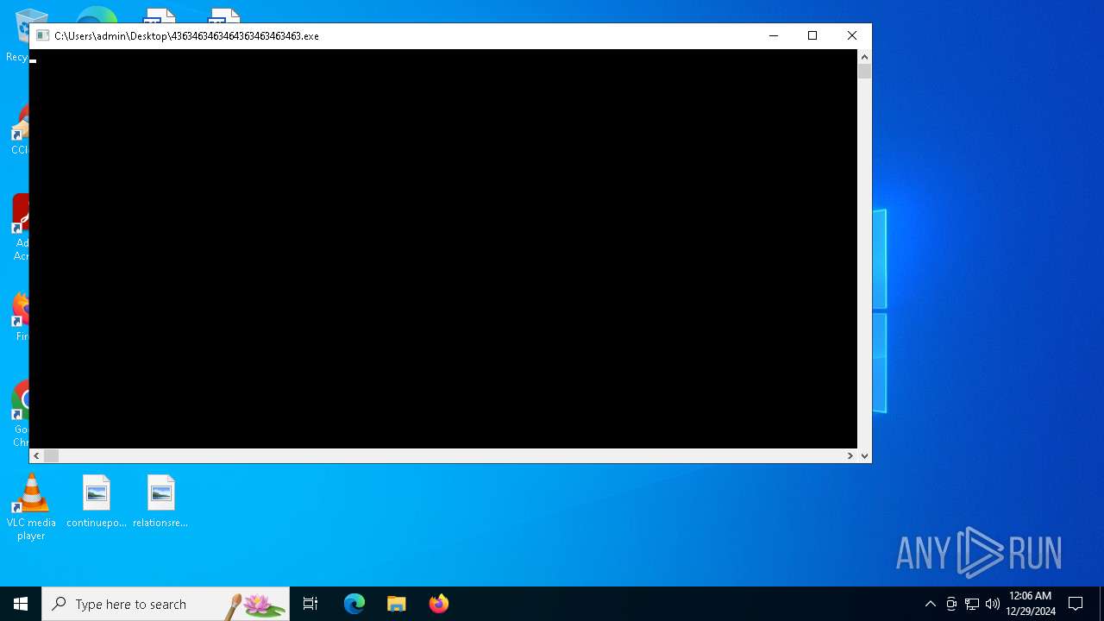This screenshot has height=621, width=1104.
Task: Click the horizontal scrollbar right arrow
Action: [850, 455]
